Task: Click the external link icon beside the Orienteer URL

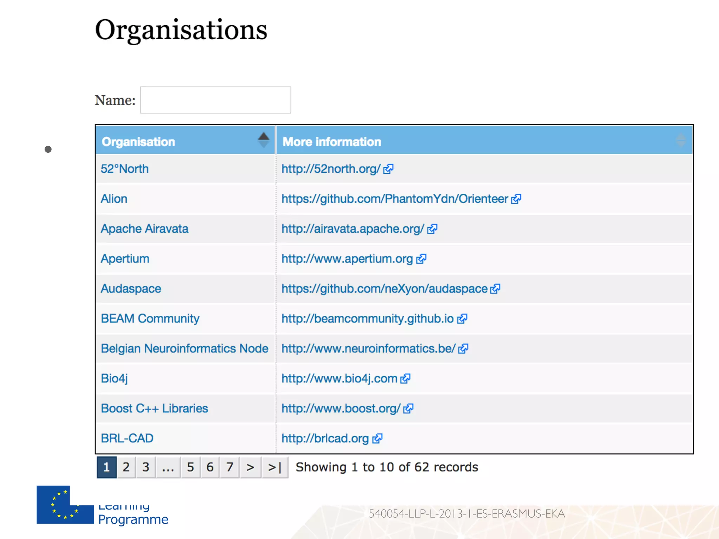Action: [x=516, y=199]
